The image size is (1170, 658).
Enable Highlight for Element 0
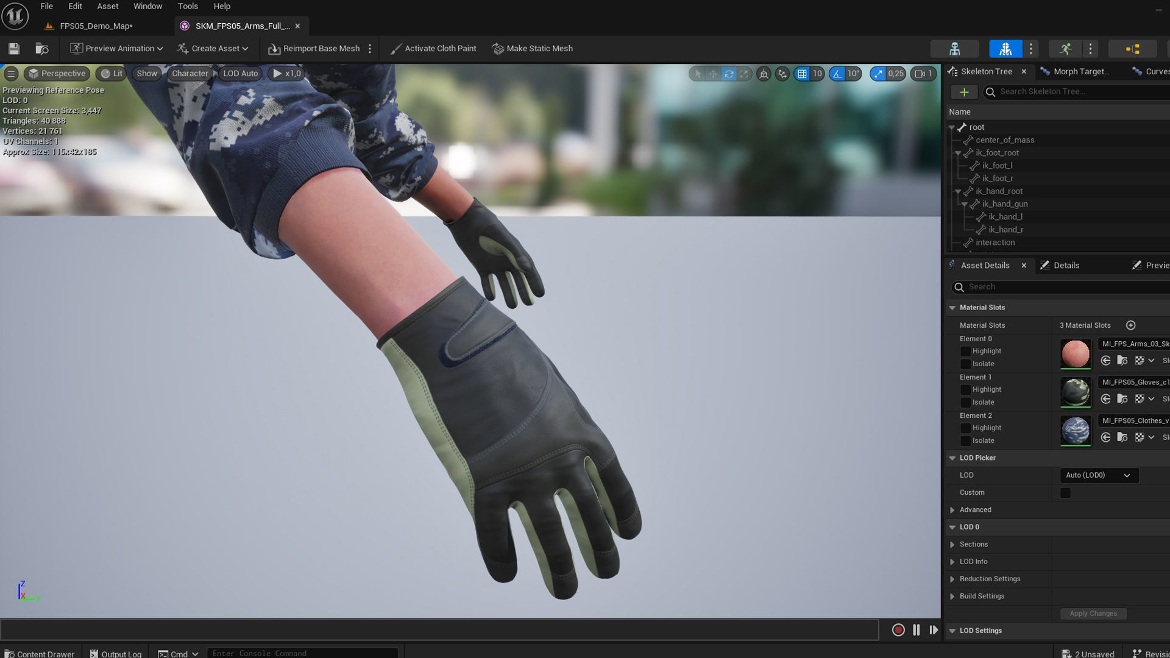[965, 352]
